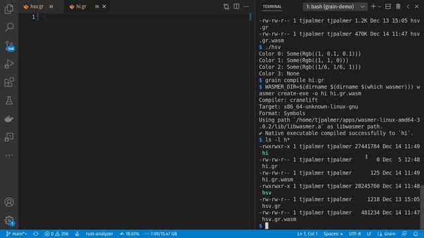Open the Run and Debug view

click(9, 64)
